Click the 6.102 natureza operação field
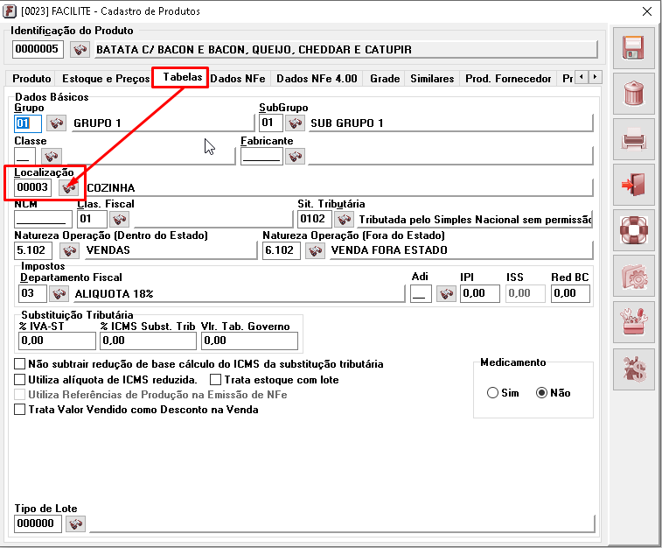Screen dimensions: 662x548 point(282,250)
